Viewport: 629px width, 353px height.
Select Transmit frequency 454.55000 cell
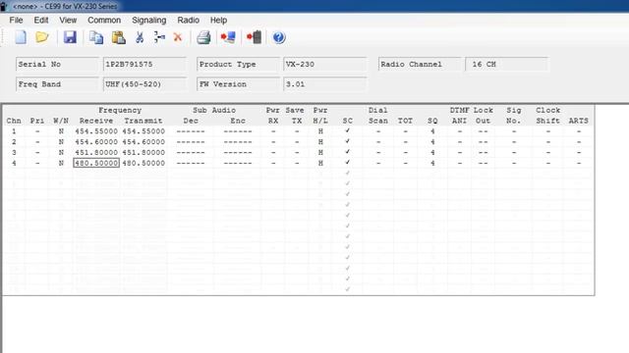click(143, 131)
